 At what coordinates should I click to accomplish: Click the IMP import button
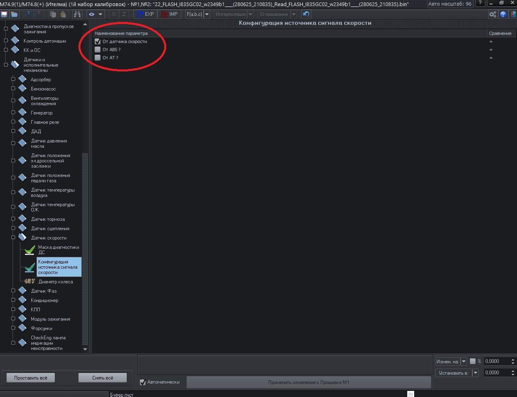(x=169, y=14)
